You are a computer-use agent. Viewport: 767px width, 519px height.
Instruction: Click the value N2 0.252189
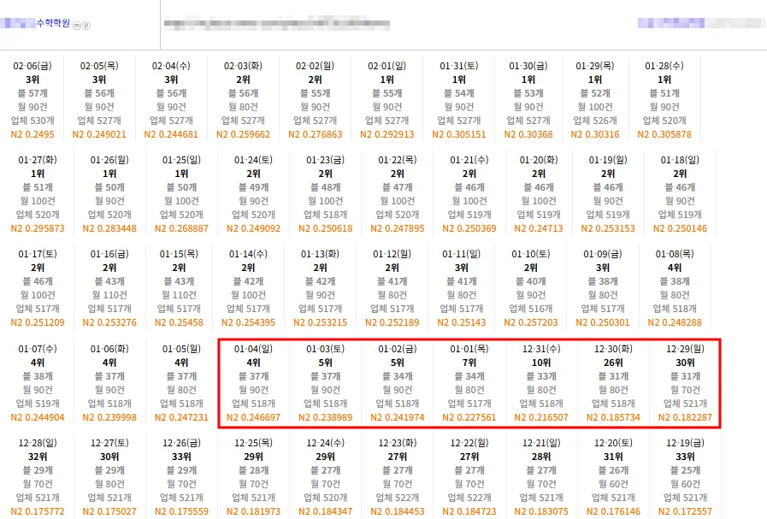(392, 322)
